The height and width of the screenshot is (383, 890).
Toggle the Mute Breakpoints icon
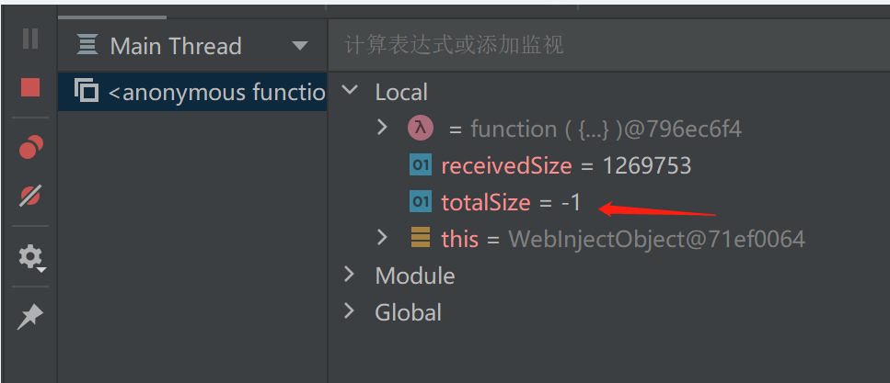click(30, 196)
